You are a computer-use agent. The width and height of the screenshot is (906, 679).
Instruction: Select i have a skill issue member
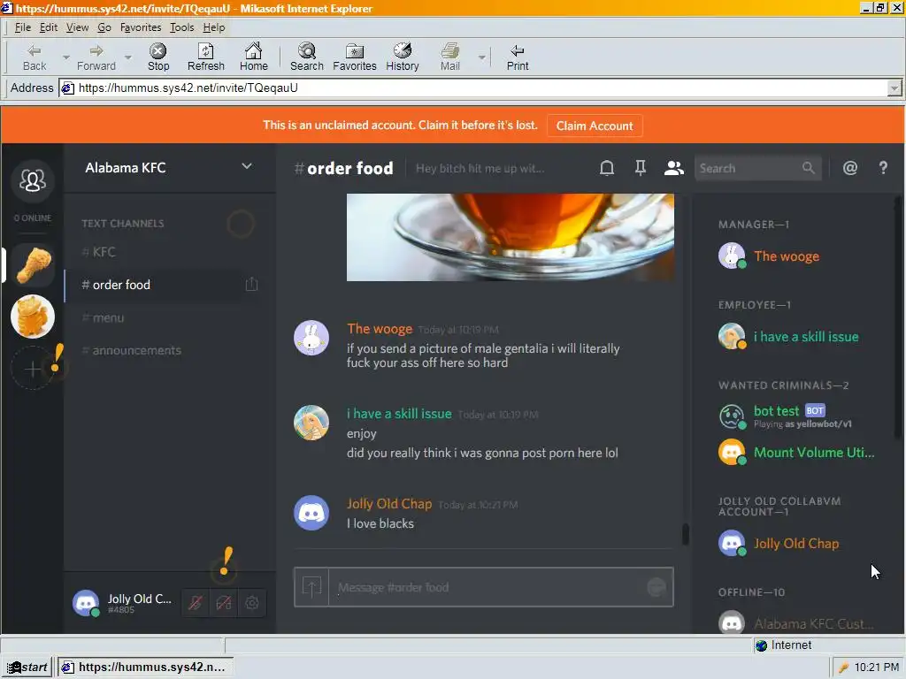click(x=797, y=337)
